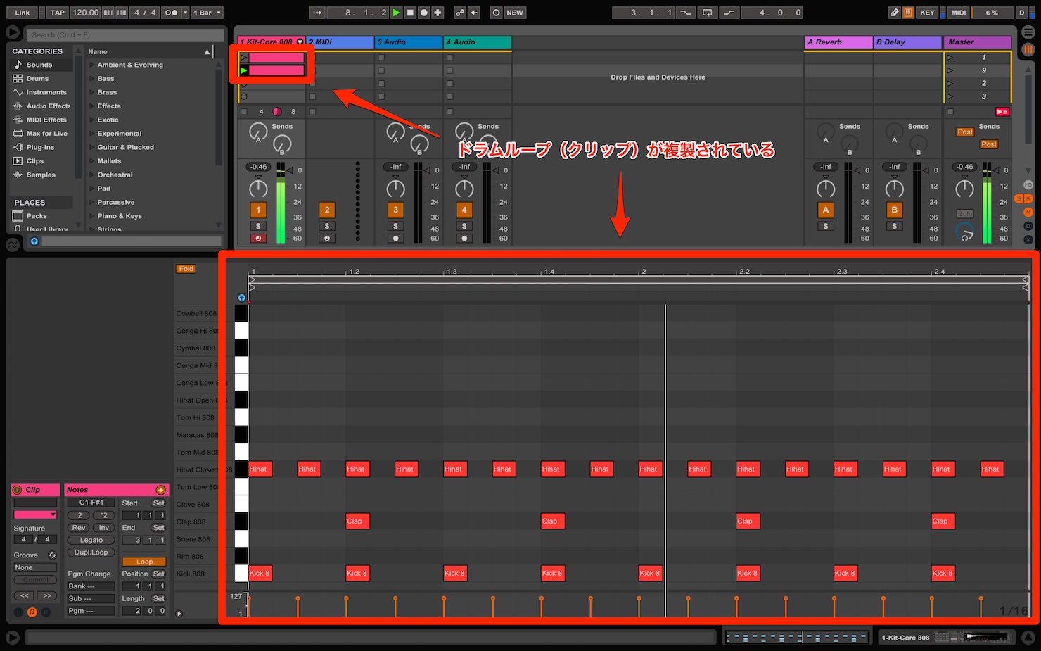Expand the Exotic folder
The width and height of the screenshot is (1041, 651).
[91, 120]
